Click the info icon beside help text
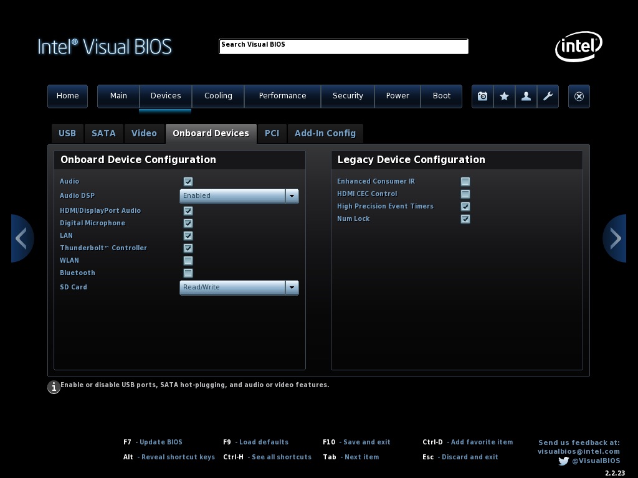638x478 pixels. pyautogui.click(x=54, y=387)
